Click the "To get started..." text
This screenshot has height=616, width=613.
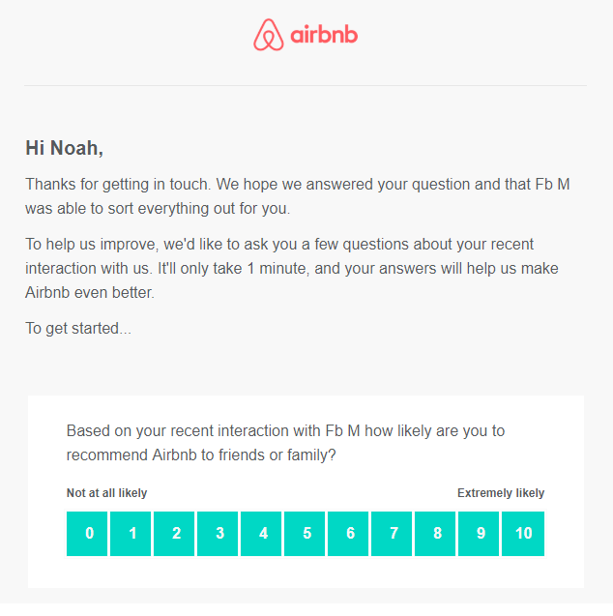click(78, 329)
